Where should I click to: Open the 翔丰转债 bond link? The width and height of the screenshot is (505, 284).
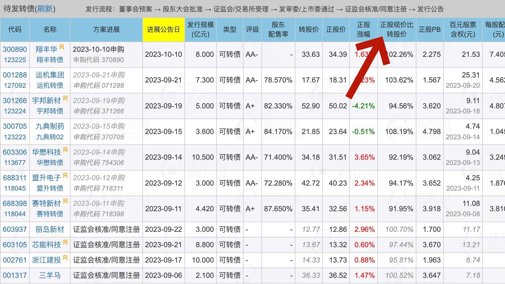tap(50, 59)
